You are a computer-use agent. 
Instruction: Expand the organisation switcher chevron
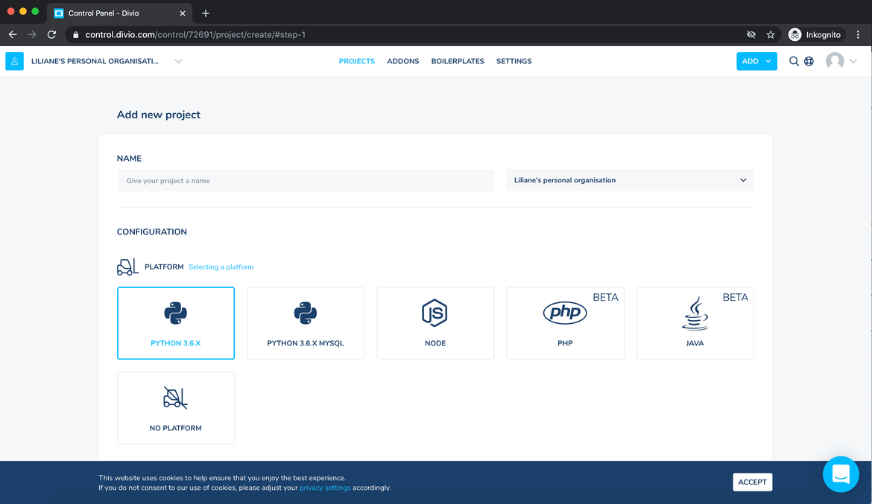178,61
